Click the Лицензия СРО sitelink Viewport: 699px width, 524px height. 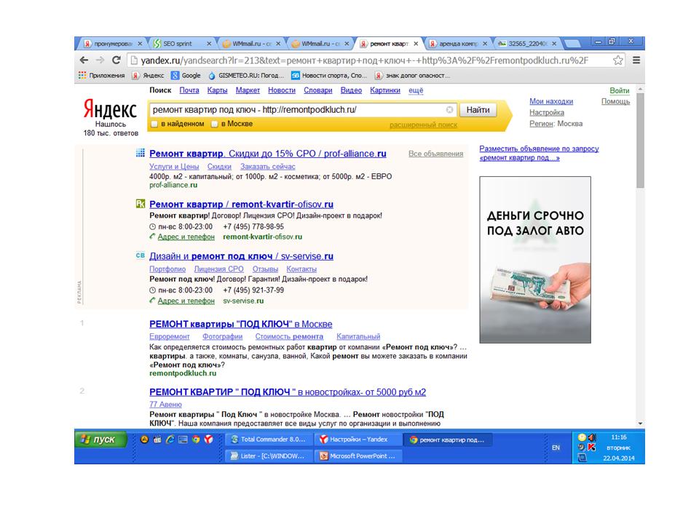218,269
